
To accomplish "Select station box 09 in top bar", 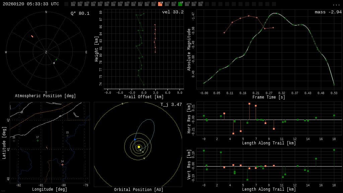I will [127, 4].
